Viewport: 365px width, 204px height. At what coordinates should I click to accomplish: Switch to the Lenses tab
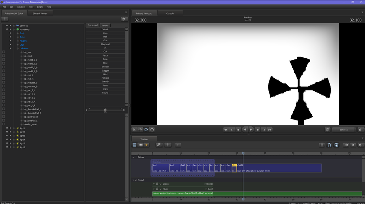[x=105, y=25]
